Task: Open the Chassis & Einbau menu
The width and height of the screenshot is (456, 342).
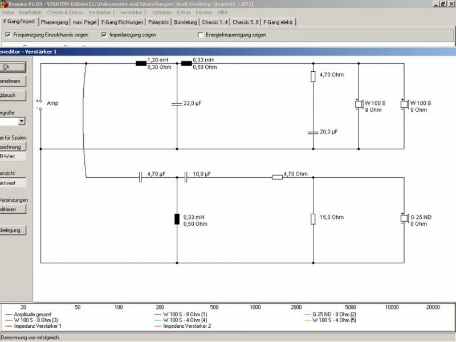Action: click(x=65, y=13)
